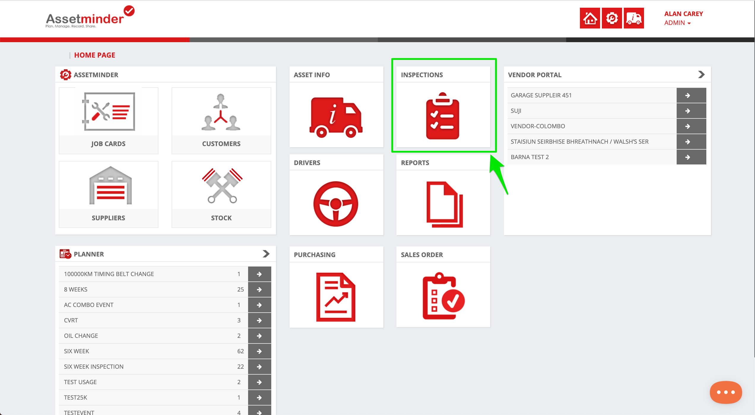
Task: Open the SUJI vendor arrow
Action: click(691, 111)
